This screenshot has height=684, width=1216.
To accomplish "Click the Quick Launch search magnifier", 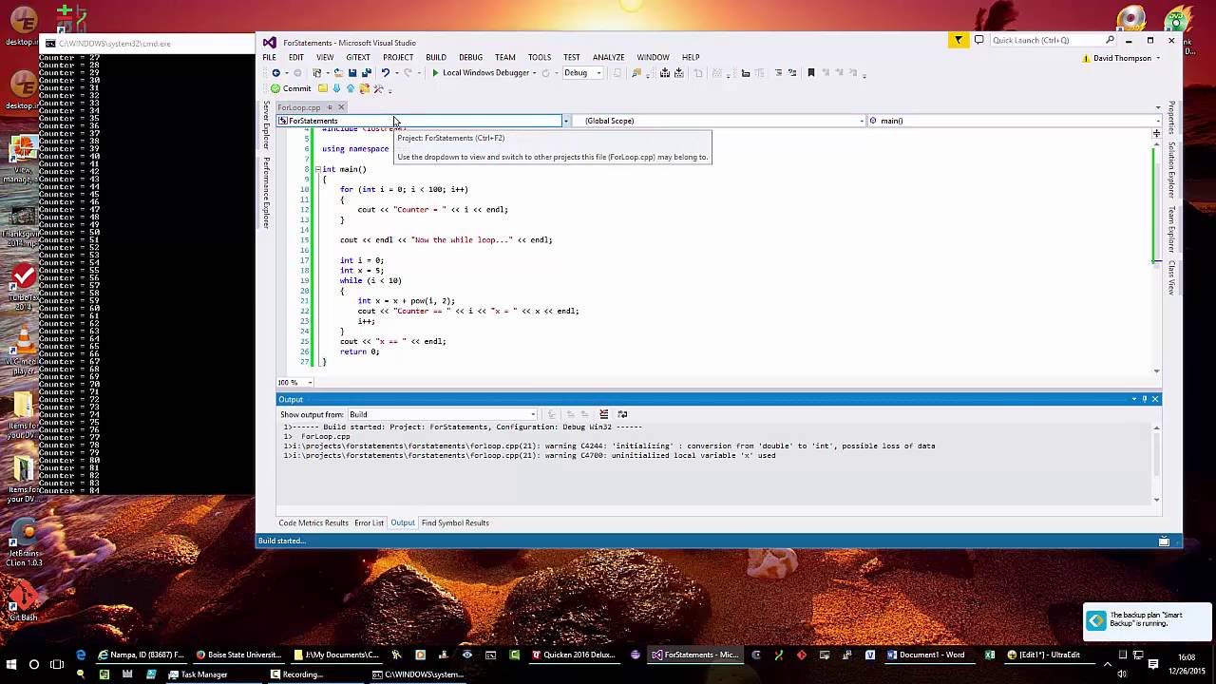I will (1110, 40).
